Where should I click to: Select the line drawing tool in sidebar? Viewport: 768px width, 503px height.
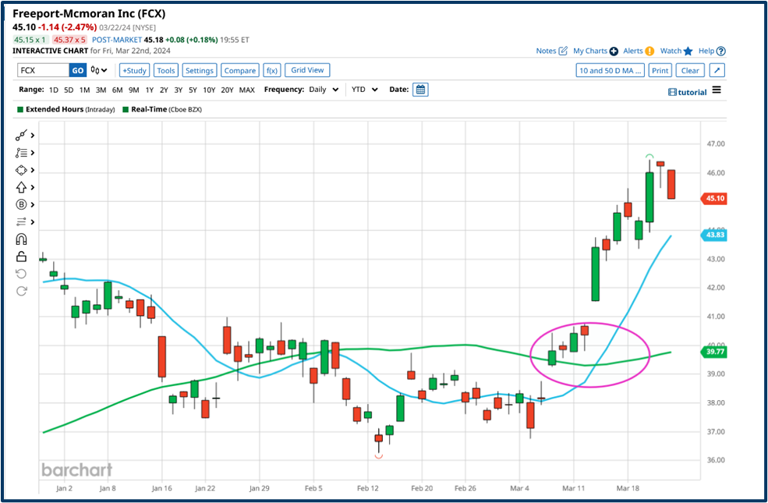[22, 135]
